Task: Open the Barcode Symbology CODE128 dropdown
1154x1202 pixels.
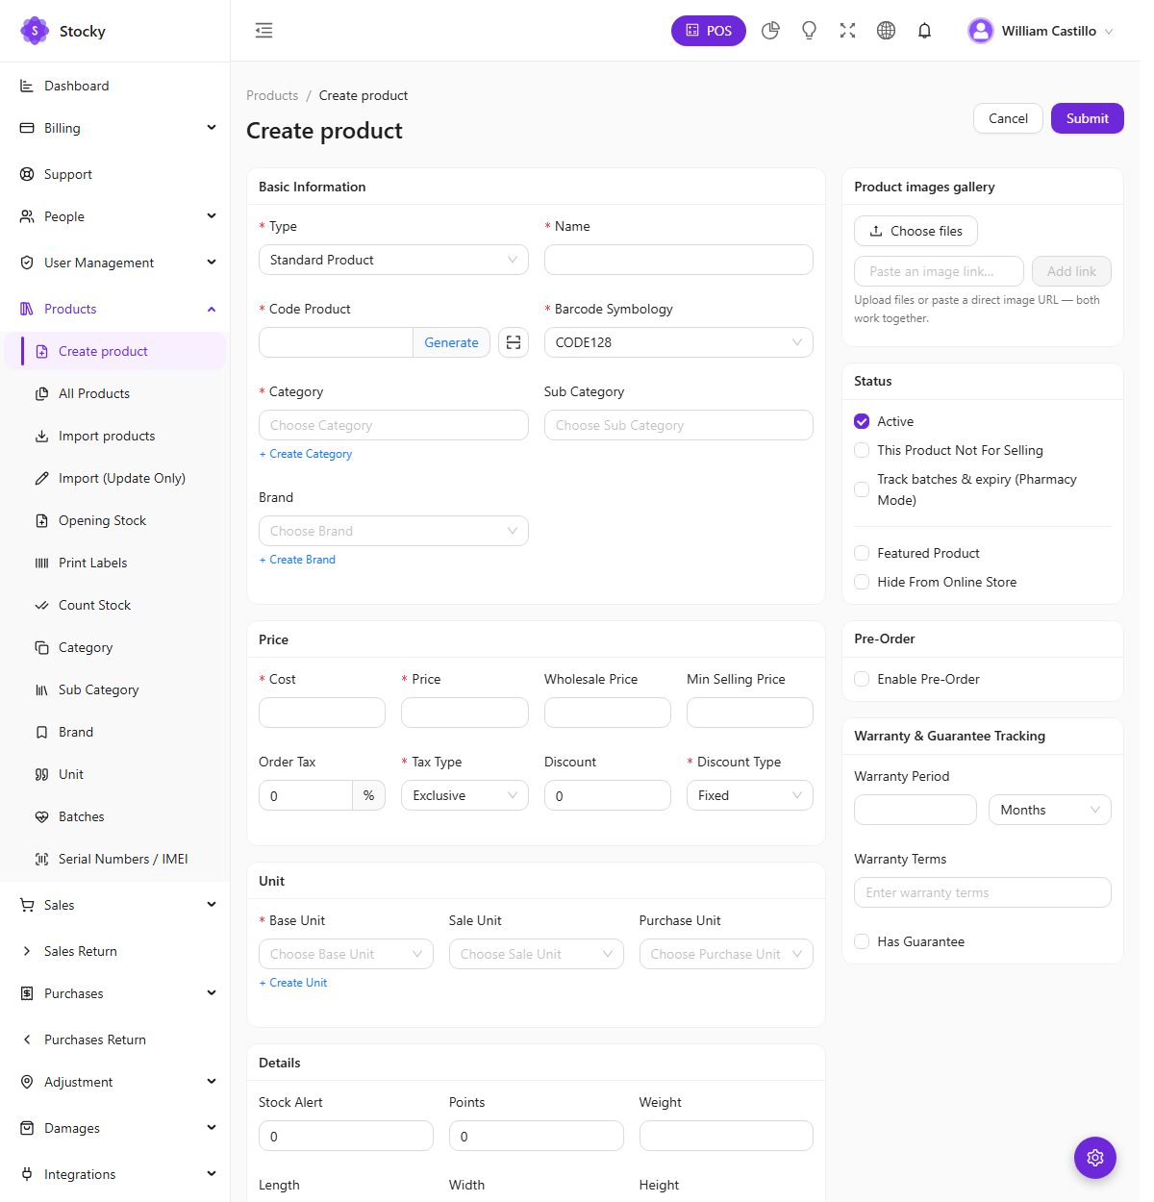Action: pyautogui.click(x=678, y=342)
